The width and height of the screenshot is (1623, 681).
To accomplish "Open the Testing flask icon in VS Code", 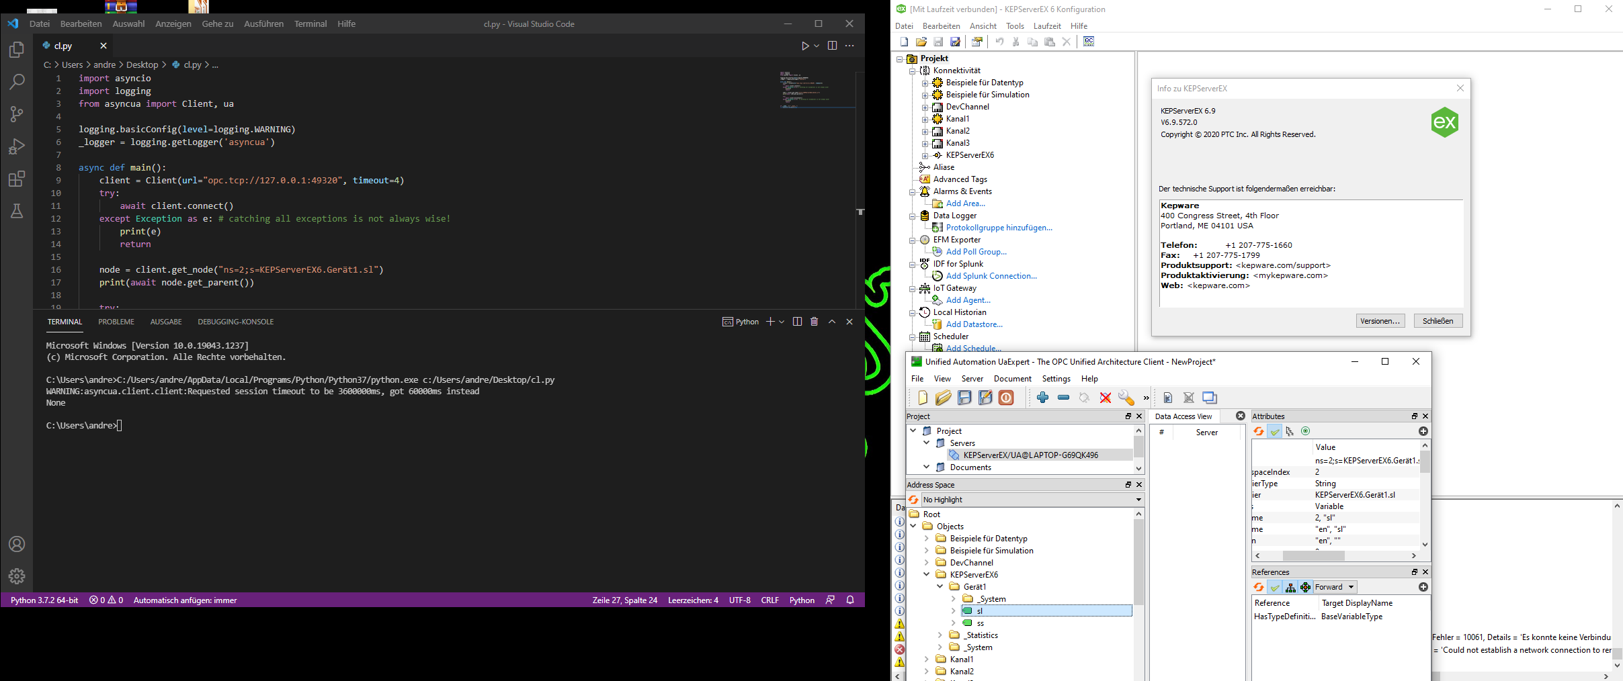I will click(x=17, y=211).
